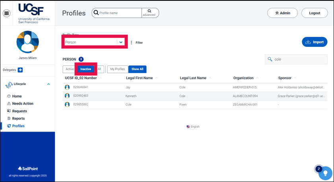Open profile ID 020992483

pos(81,96)
